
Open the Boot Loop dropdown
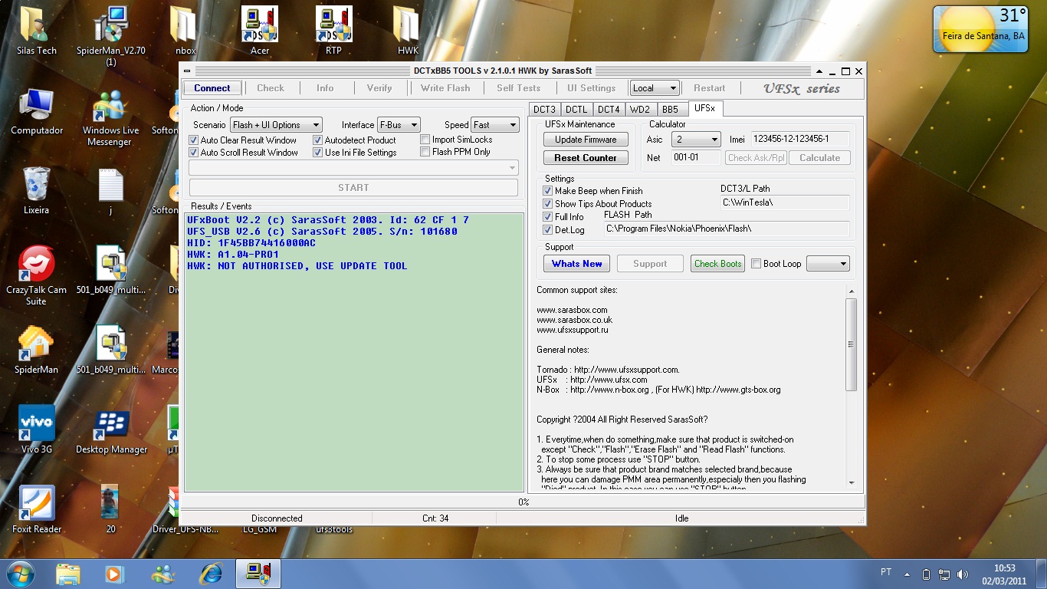coord(829,264)
